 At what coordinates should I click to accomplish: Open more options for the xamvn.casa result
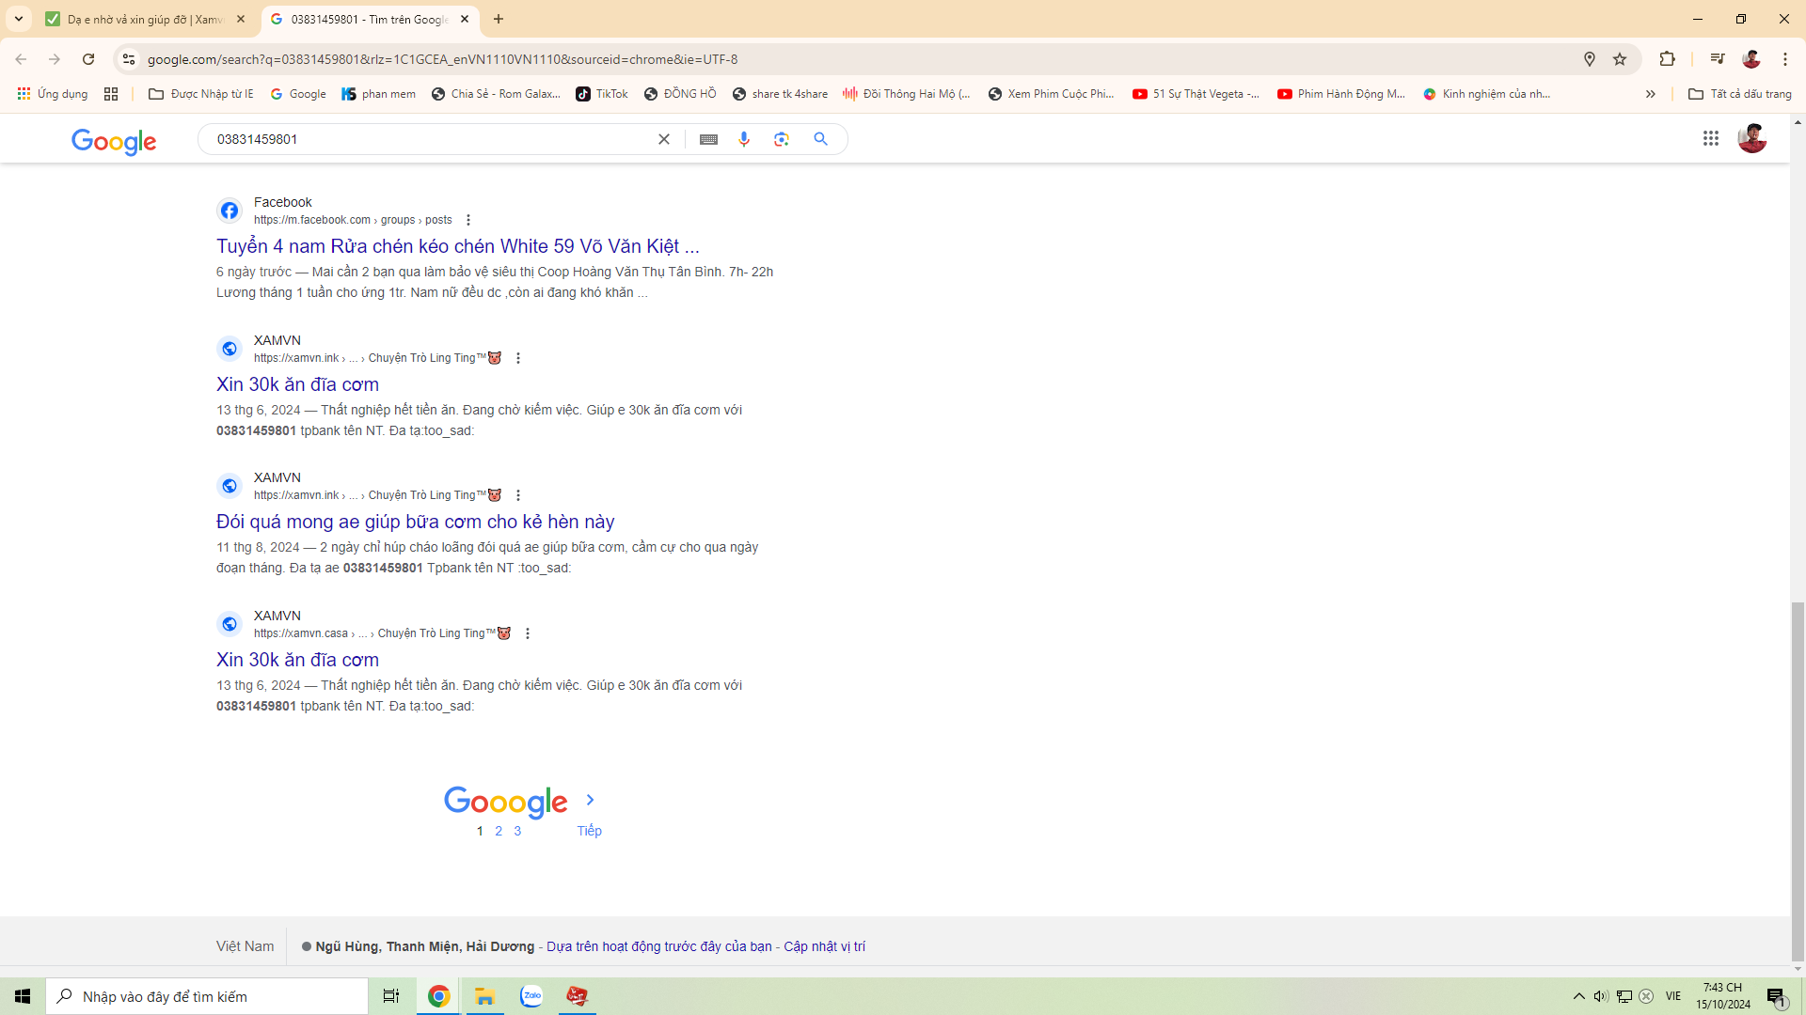[x=528, y=633]
